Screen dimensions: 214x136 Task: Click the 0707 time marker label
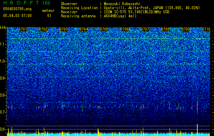pyautogui.click(x=145, y=29)
